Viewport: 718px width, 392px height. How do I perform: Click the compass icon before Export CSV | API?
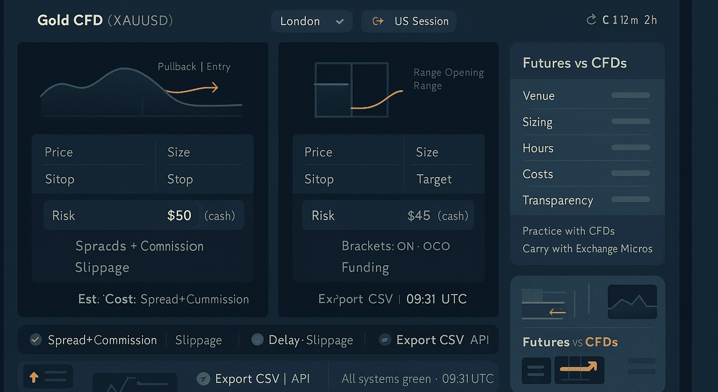[x=203, y=379]
